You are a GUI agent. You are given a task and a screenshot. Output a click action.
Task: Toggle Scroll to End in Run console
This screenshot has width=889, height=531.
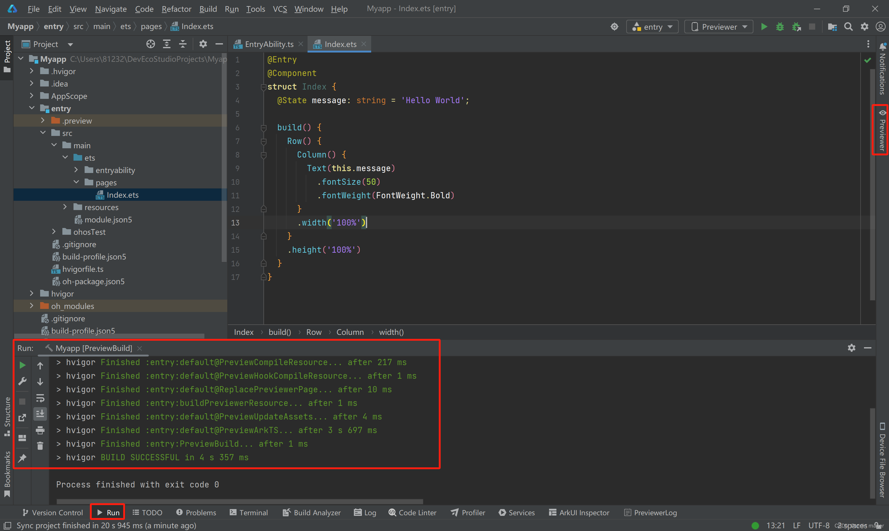(x=40, y=414)
